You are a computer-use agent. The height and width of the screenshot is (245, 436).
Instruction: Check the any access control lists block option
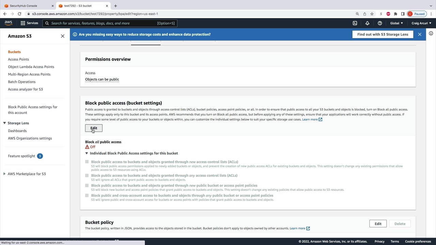(x=87, y=176)
